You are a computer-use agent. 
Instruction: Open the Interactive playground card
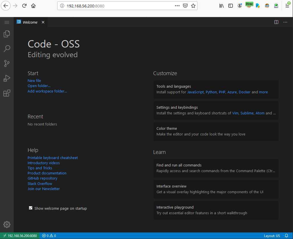[216, 210]
